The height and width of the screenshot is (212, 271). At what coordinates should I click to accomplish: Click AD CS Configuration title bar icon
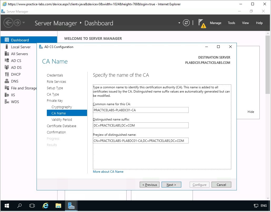click(x=41, y=47)
